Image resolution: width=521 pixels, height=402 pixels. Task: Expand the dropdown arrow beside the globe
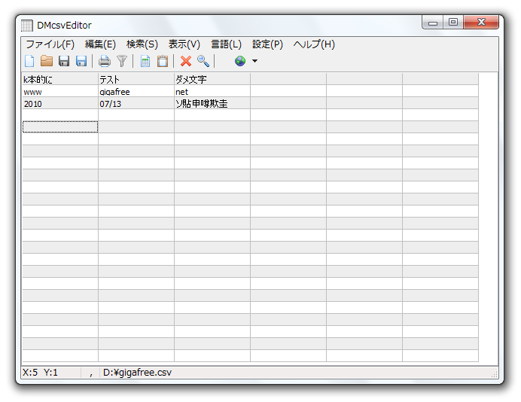254,61
